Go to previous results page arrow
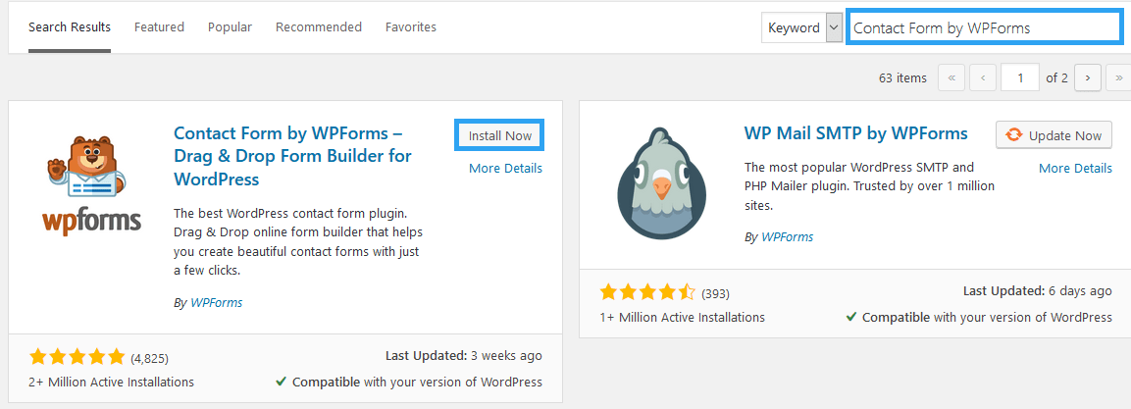The width and height of the screenshot is (1131, 409). (x=983, y=77)
